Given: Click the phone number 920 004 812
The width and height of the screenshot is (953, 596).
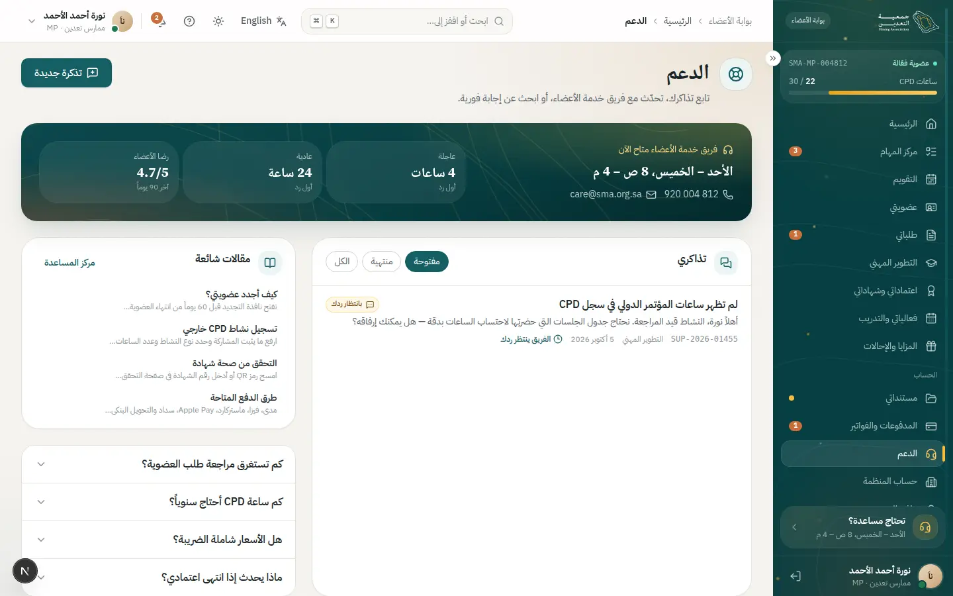Looking at the screenshot, I should 698,195.
